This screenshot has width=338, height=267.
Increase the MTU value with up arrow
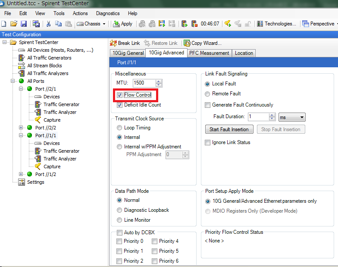159,81
